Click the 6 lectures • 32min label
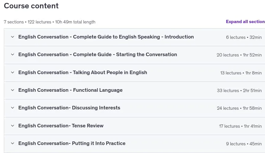Viewport: 265px width, 153px height. (244, 37)
